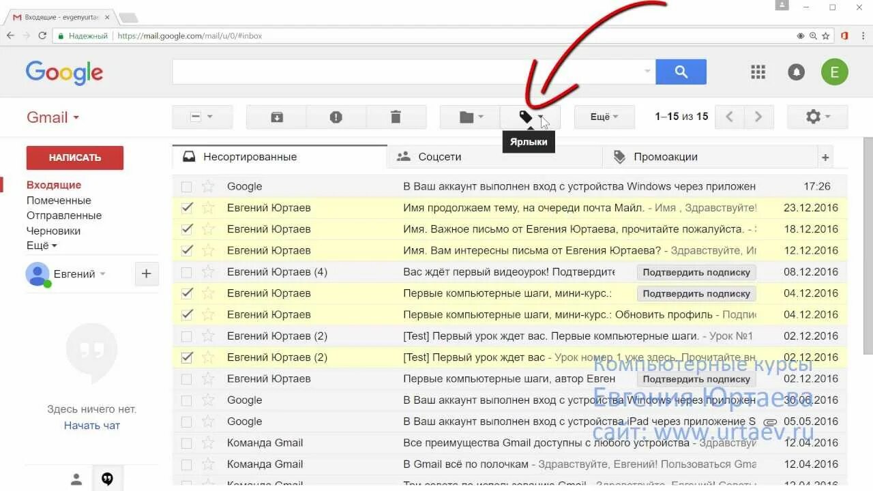This screenshot has height=491, width=873.
Task: Open the Move to folder menu
Action: [471, 117]
